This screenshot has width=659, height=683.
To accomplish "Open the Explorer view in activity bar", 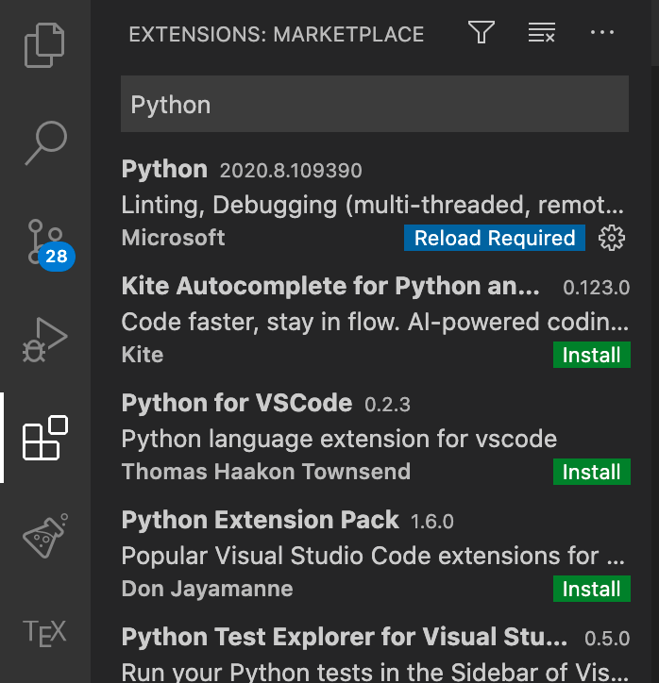I will (44, 45).
